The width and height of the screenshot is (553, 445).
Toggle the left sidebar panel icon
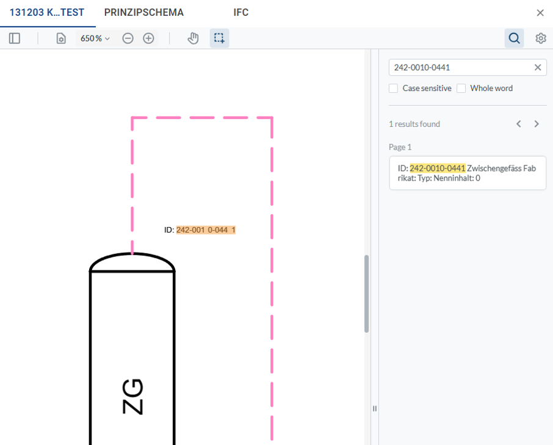pyautogui.click(x=15, y=38)
